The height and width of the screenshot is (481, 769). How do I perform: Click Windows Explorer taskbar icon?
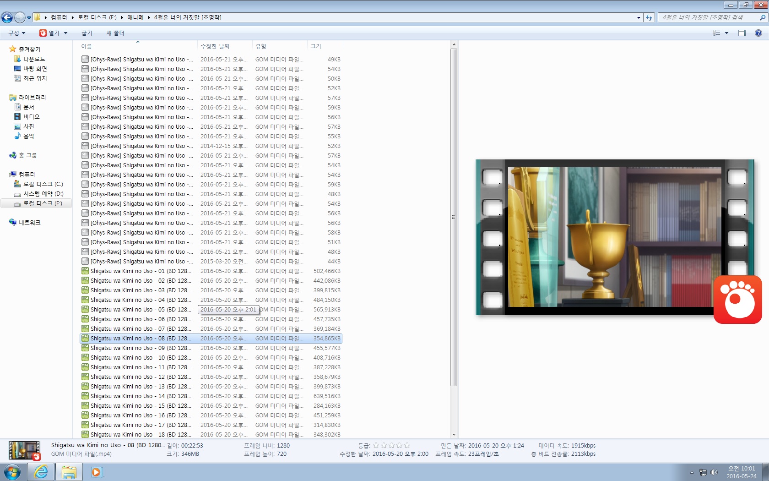[69, 472]
